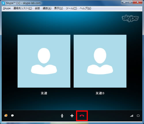The height and width of the screenshot is (124, 144).
Task: Open the 表示(V) menu
Action: 58,8
